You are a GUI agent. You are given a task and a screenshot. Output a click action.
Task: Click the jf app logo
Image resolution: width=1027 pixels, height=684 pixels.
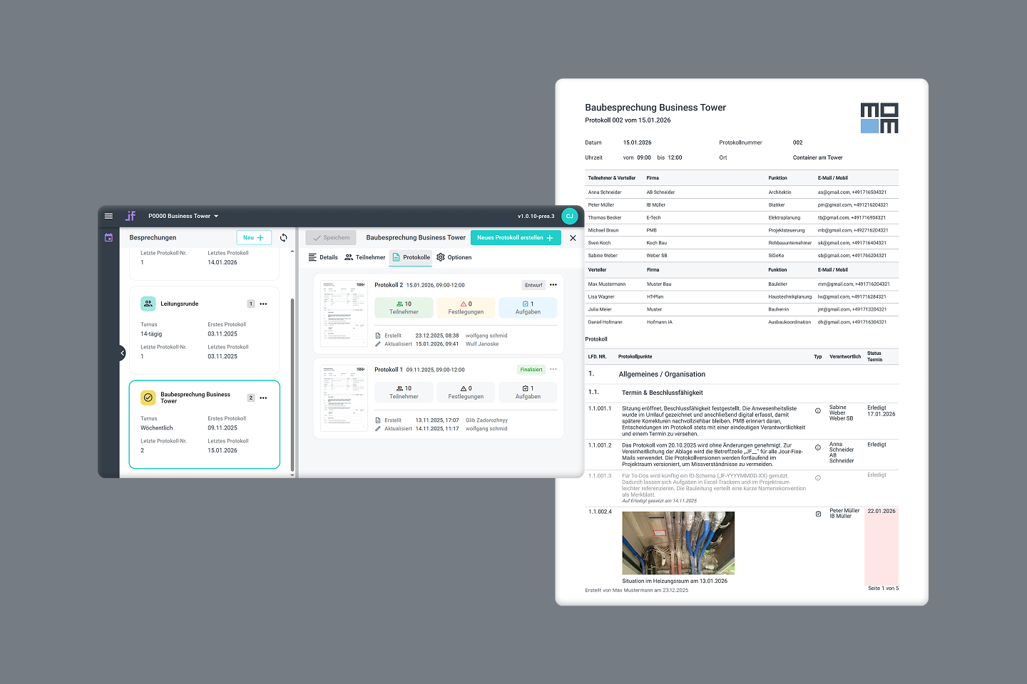click(131, 216)
